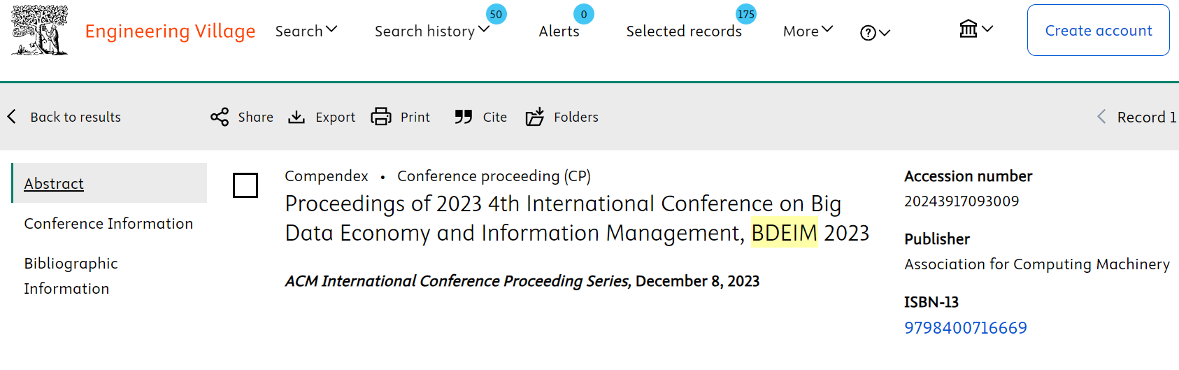Go Back to results
1179x370 pixels.
(x=64, y=117)
